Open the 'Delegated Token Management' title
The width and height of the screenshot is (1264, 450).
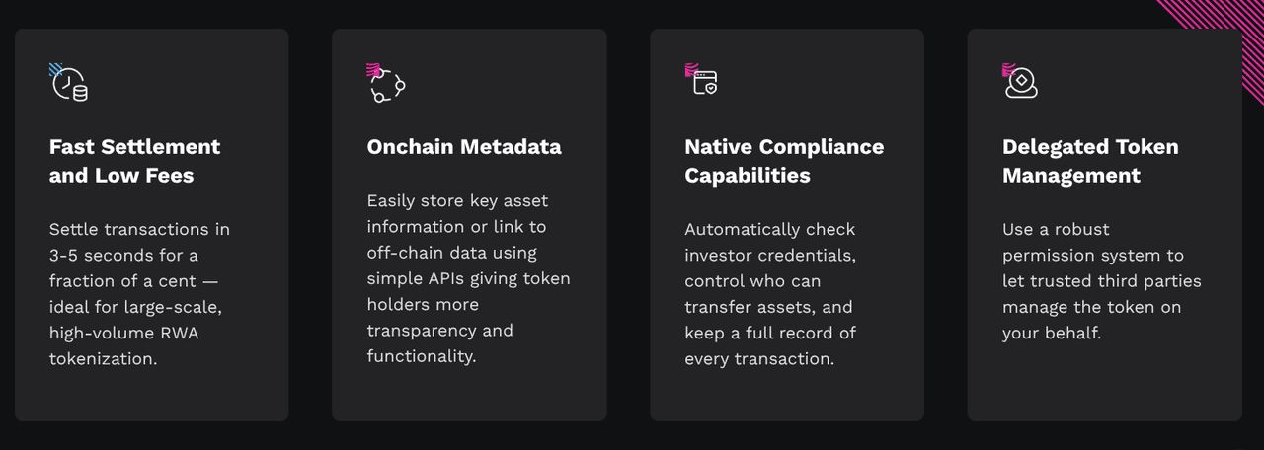pos(1090,161)
